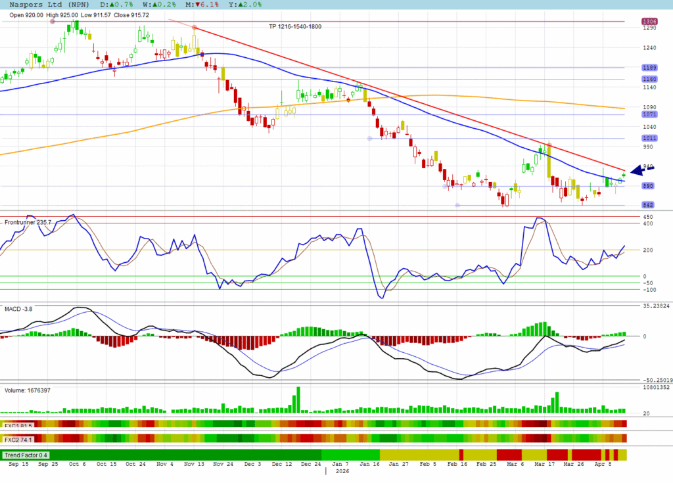Image resolution: width=673 pixels, height=483 pixels.
Task: Select the FXC2 74.1 heatmap label
Action: point(18,438)
